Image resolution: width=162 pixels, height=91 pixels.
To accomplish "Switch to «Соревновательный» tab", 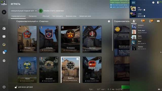I will point(18,16).
